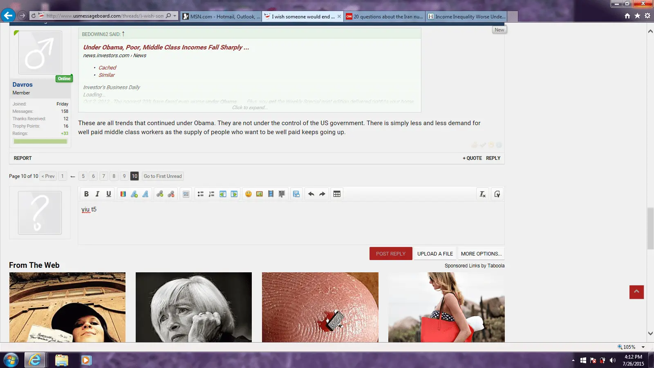Click the browser back arrow button
The image size is (654, 368).
tap(8, 16)
